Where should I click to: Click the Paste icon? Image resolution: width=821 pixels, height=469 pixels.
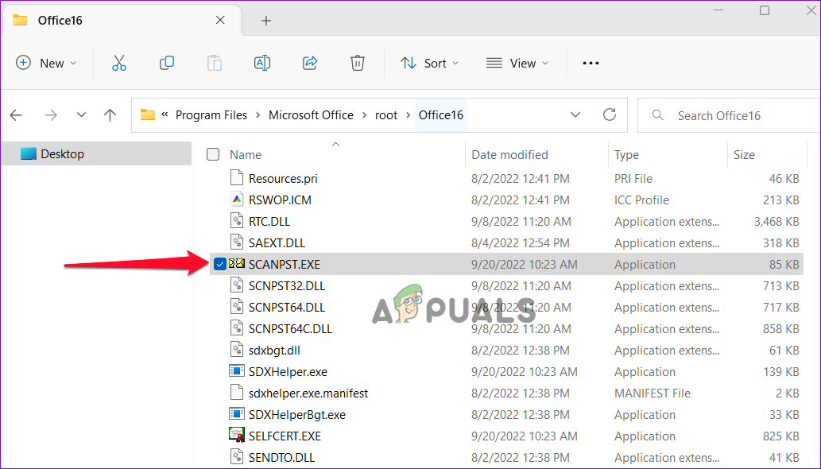pyautogui.click(x=215, y=63)
